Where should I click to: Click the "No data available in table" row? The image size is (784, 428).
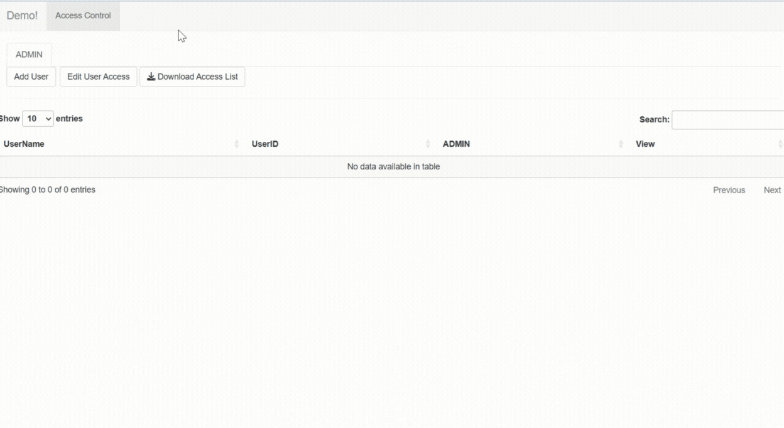393,167
